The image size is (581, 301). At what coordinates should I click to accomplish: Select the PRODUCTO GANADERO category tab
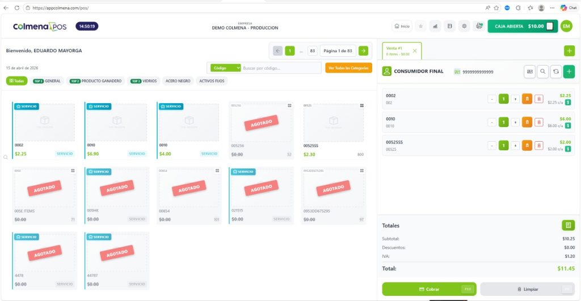96,81
